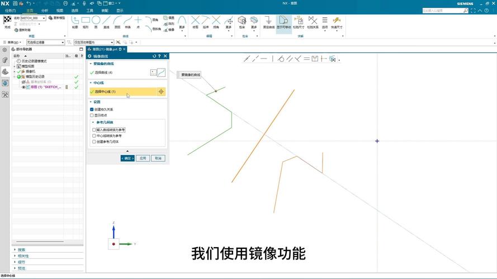Click the specify point icon beside centerline
Screen dimensions: 497x279
click(x=161, y=92)
